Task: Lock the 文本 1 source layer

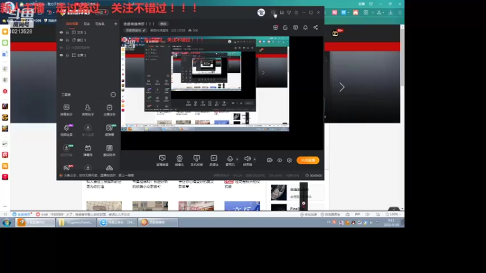Action: point(67,32)
